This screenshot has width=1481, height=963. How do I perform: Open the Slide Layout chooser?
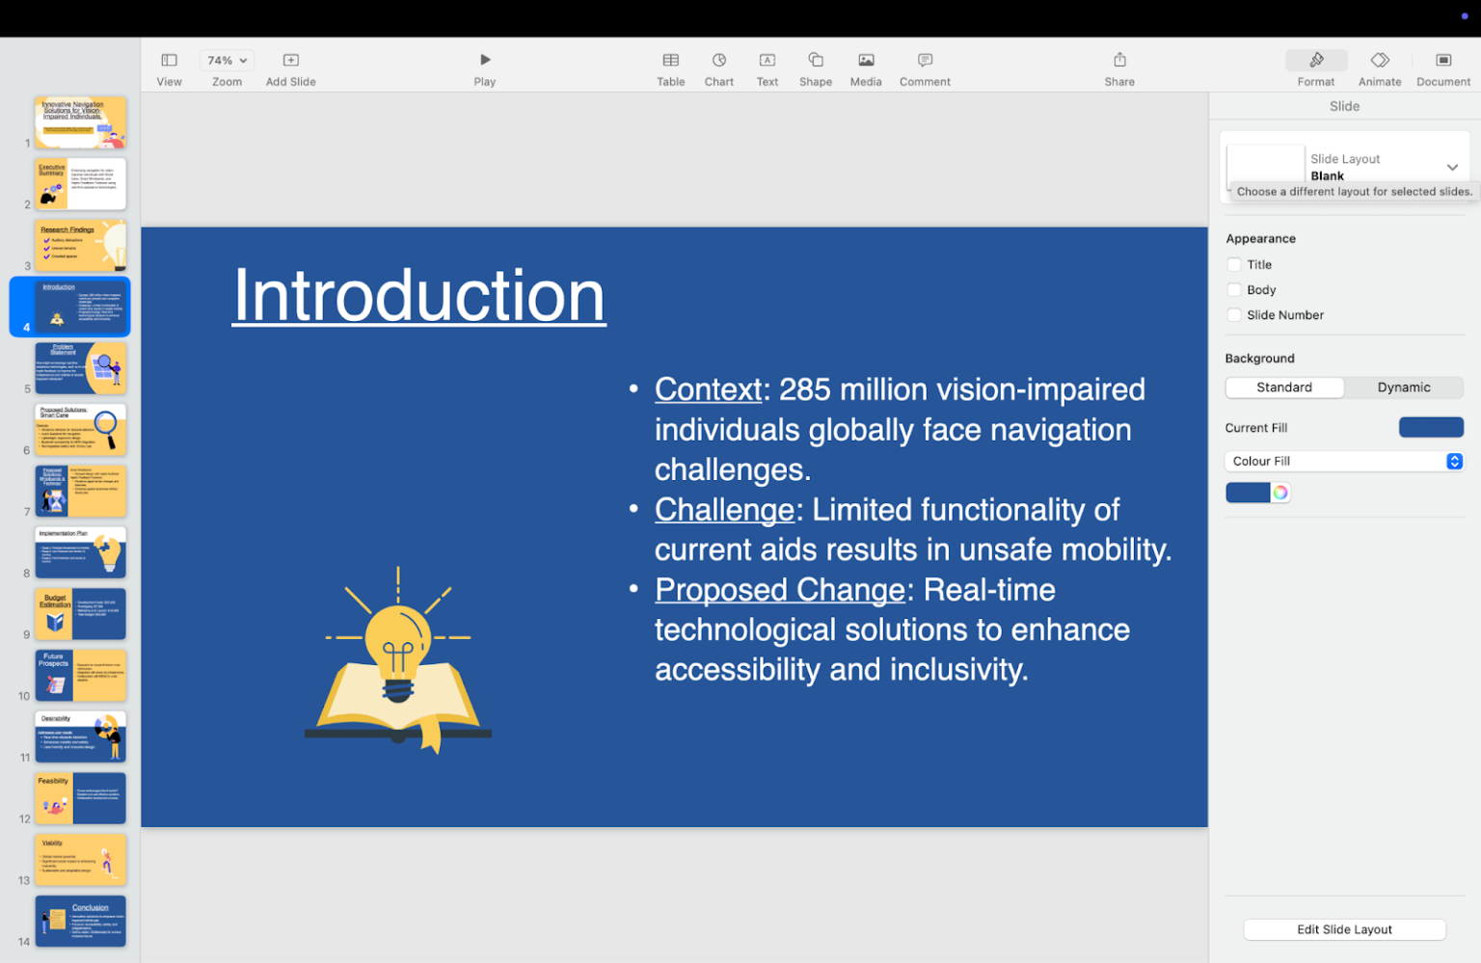pos(1452,166)
